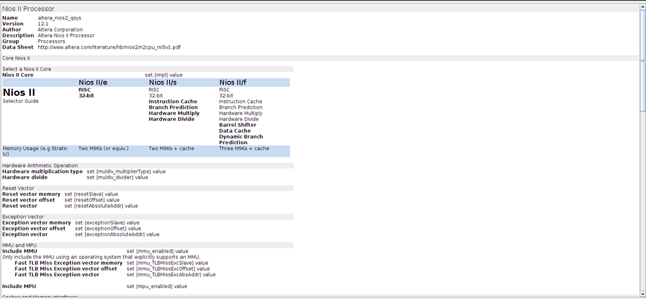Select the 'Processors' group value
The width and height of the screenshot is (646, 299).
tap(52, 41)
